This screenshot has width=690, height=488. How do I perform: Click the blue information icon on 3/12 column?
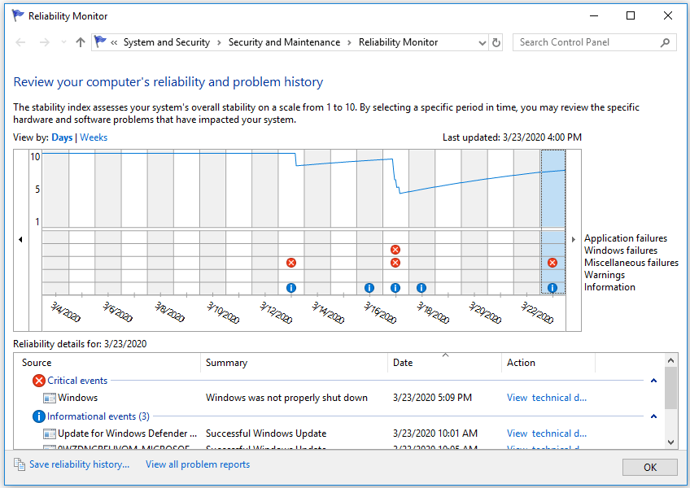pos(290,287)
